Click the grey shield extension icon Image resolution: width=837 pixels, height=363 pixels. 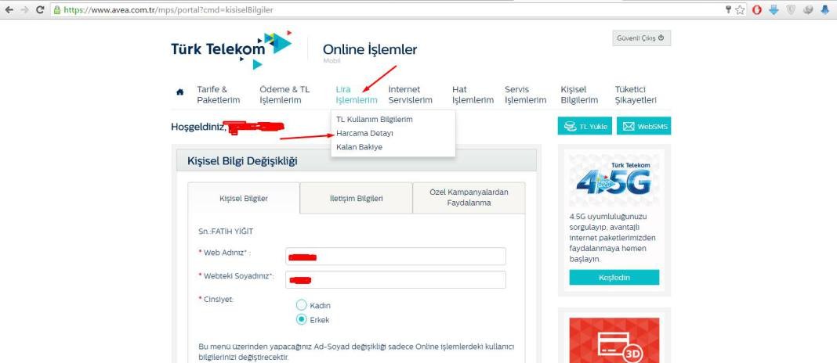(791, 9)
